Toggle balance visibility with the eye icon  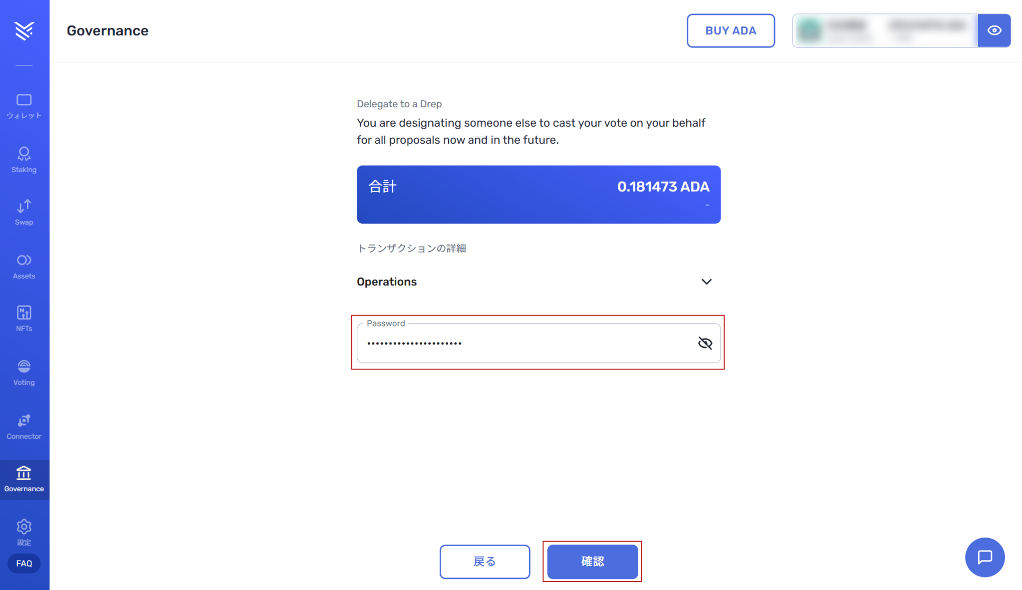click(x=995, y=30)
